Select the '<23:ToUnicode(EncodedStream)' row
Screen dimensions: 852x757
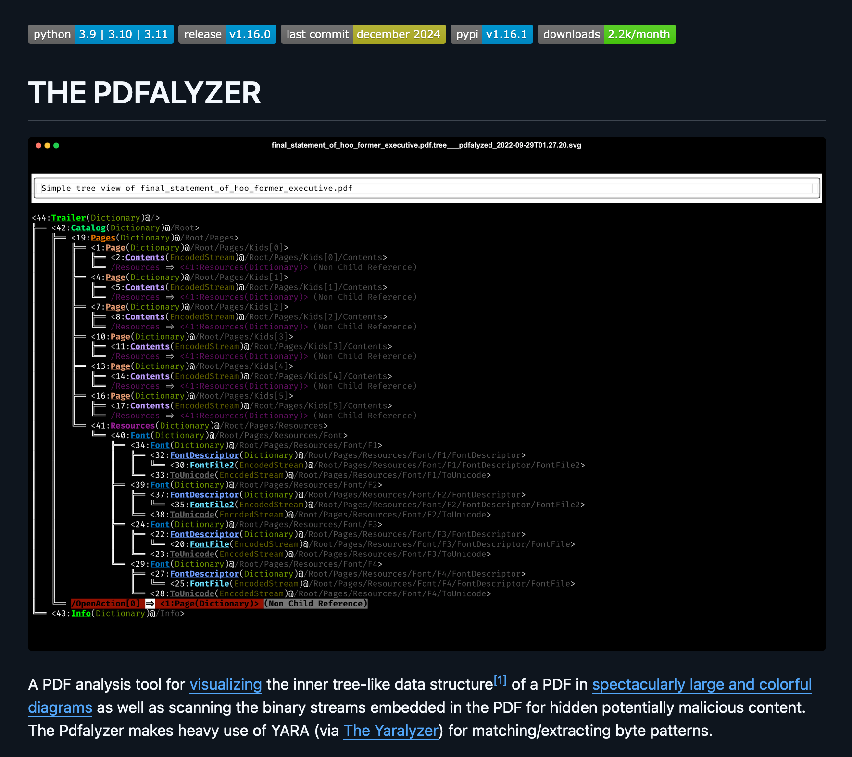[320, 554]
